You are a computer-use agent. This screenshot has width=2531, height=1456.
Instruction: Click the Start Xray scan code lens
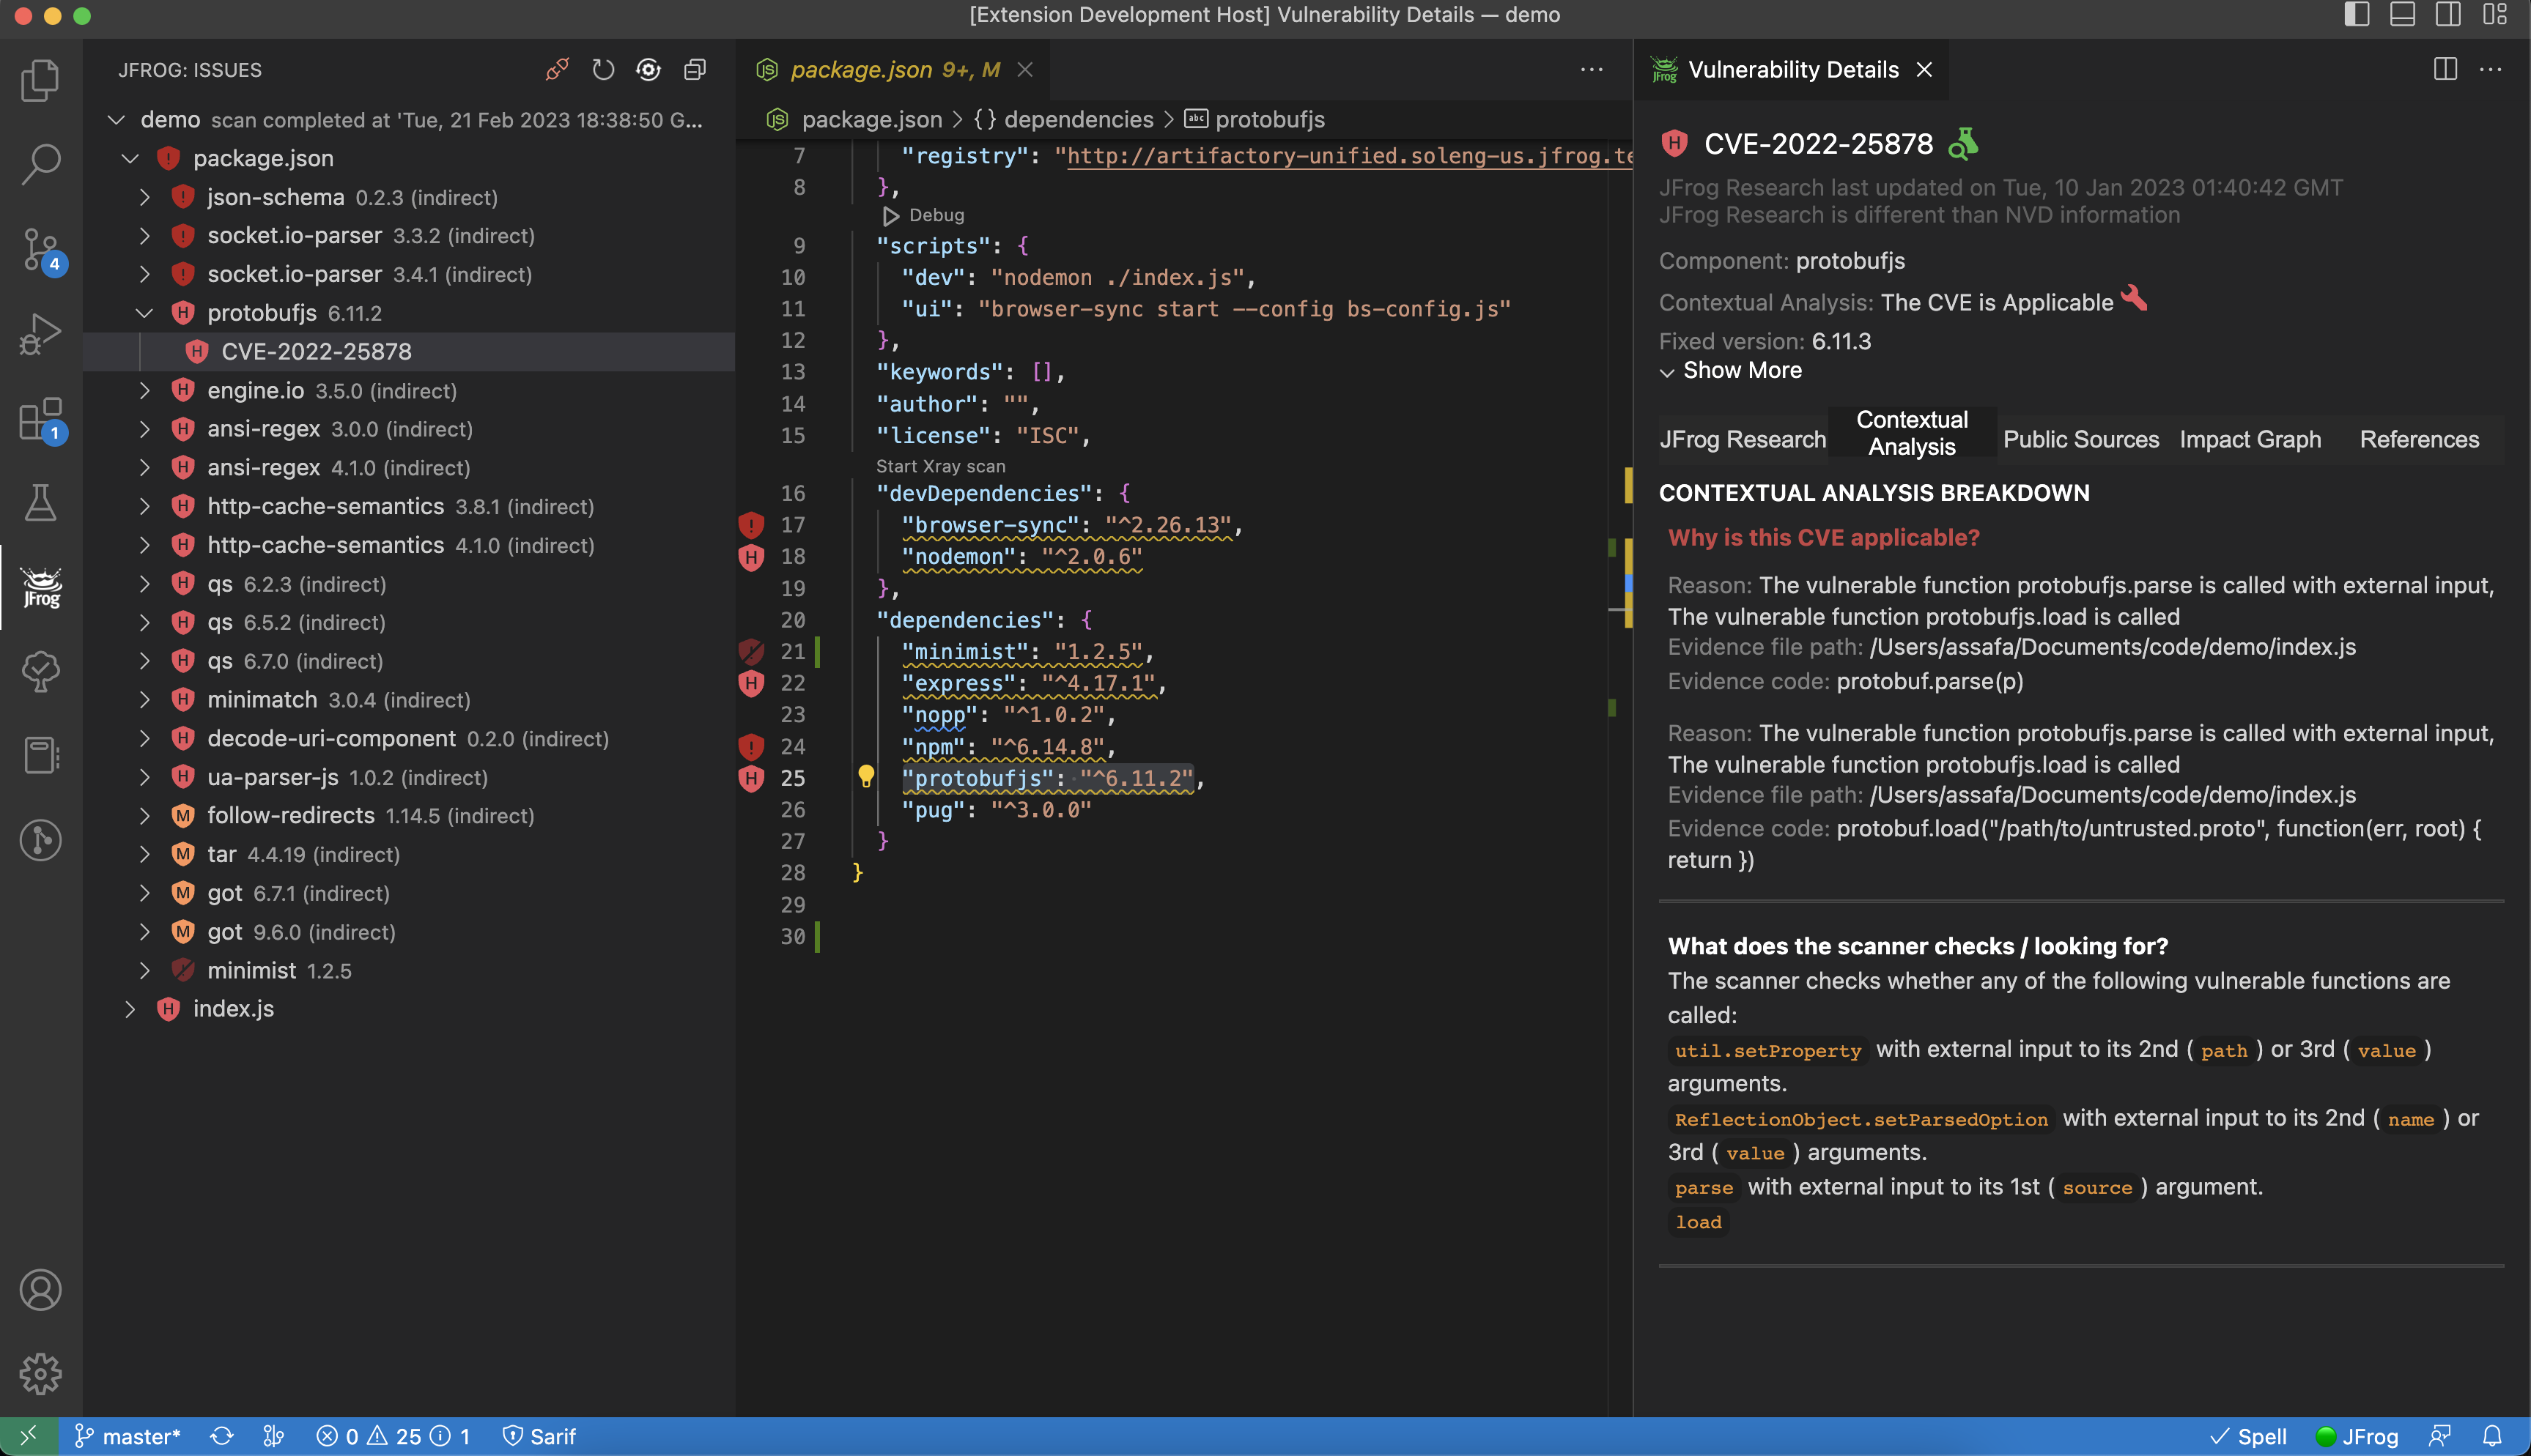[940, 466]
